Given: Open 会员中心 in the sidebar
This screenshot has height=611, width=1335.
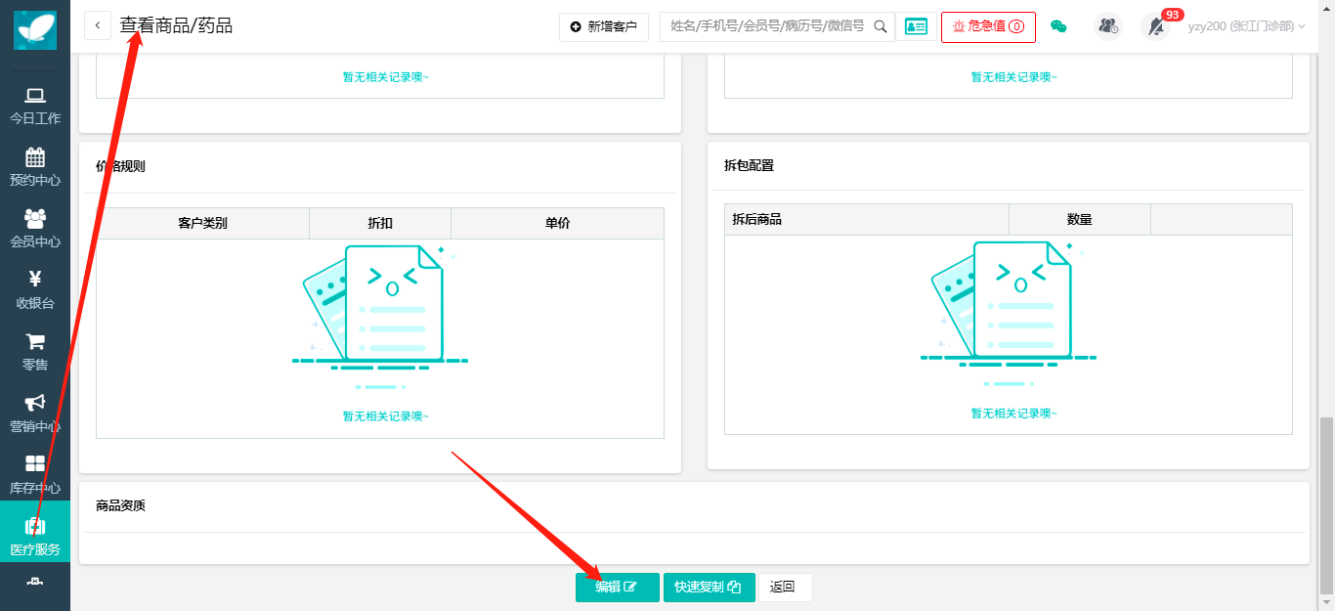Looking at the screenshot, I should [35, 229].
